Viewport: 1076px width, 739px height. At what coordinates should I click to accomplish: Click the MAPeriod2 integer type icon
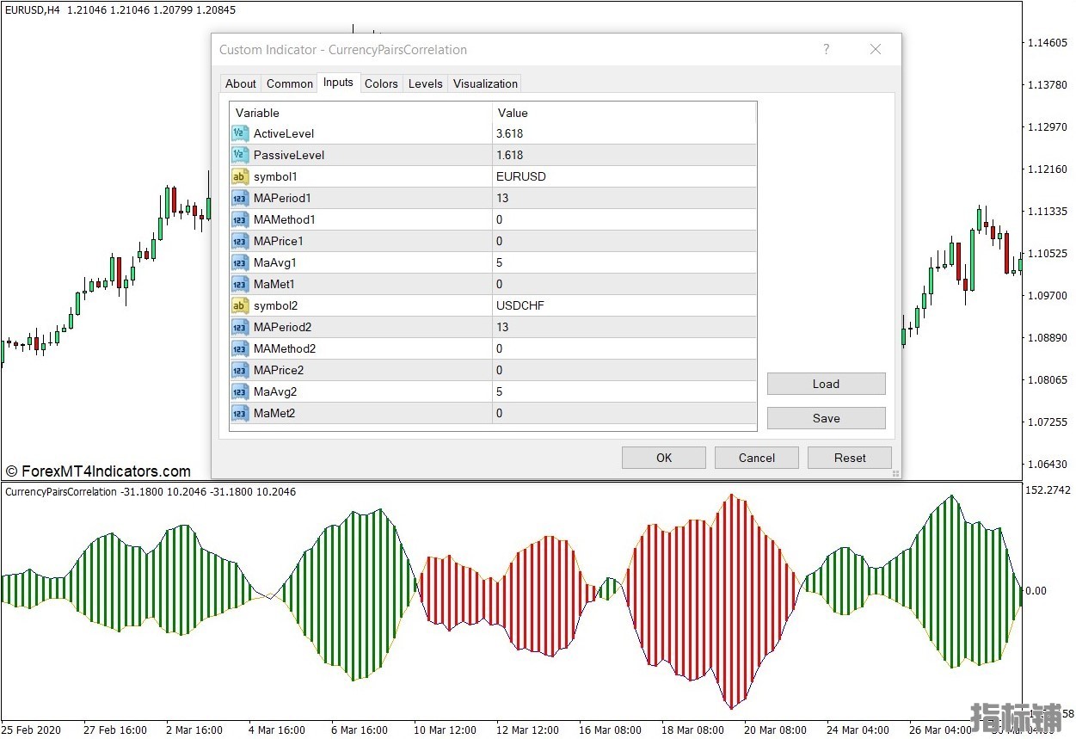pos(240,327)
